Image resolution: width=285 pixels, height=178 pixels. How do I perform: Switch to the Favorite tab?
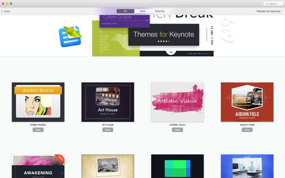pyautogui.click(x=160, y=11)
